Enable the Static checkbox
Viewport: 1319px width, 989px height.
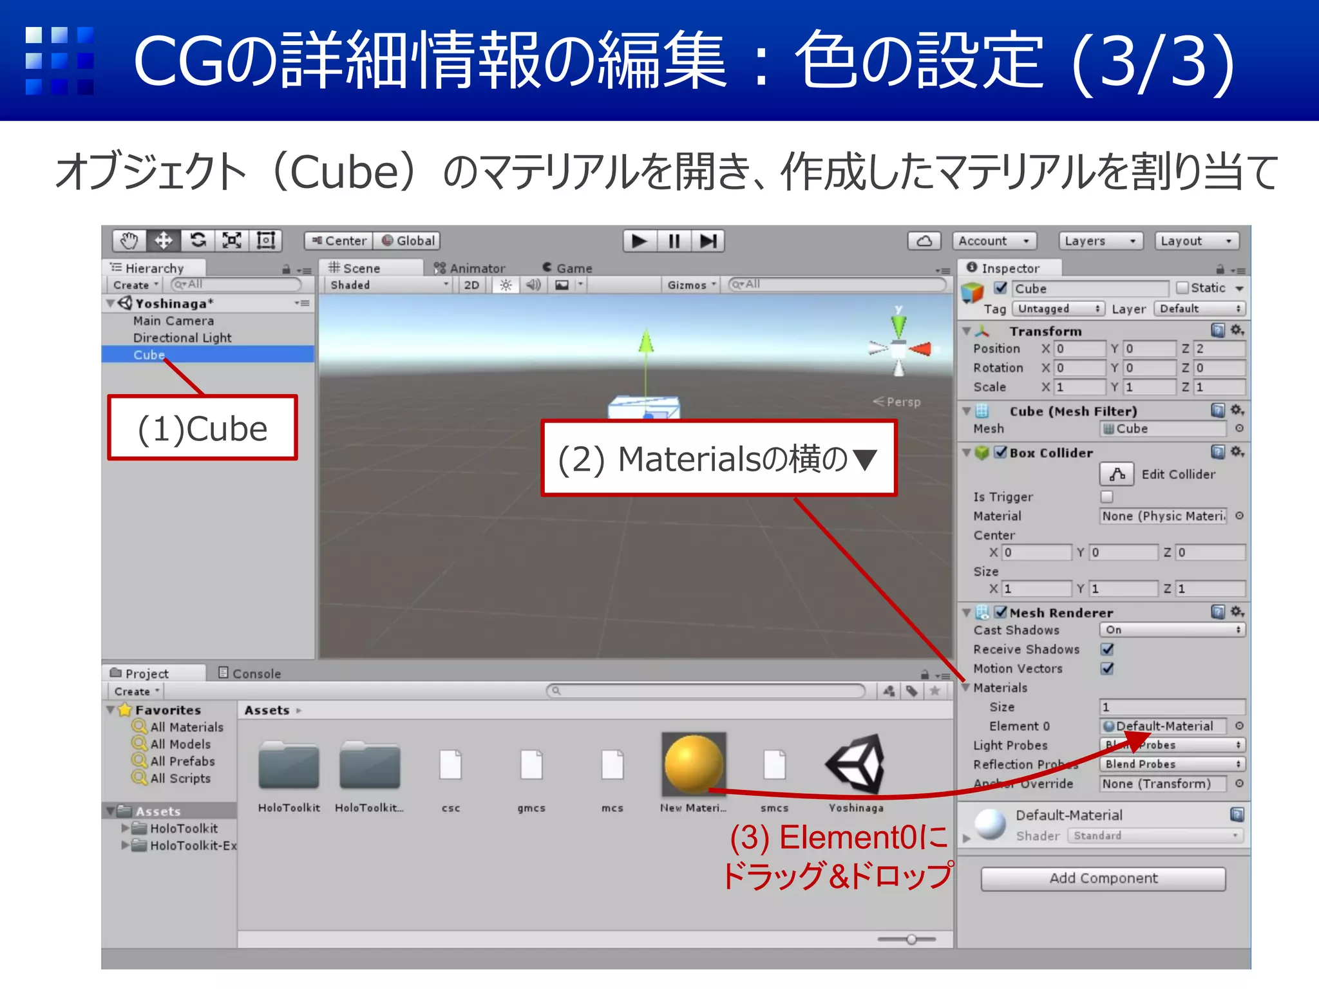pyautogui.click(x=1182, y=288)
